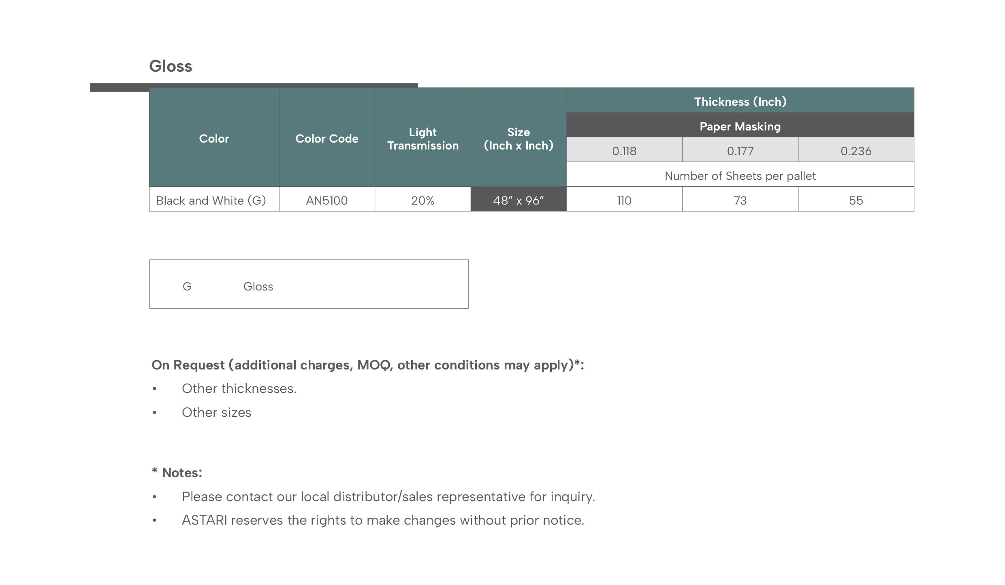Click the Thickness (Inch) header
This screenshot has width=1005, height=585.
pyautogui.click(x=740, y=100)
